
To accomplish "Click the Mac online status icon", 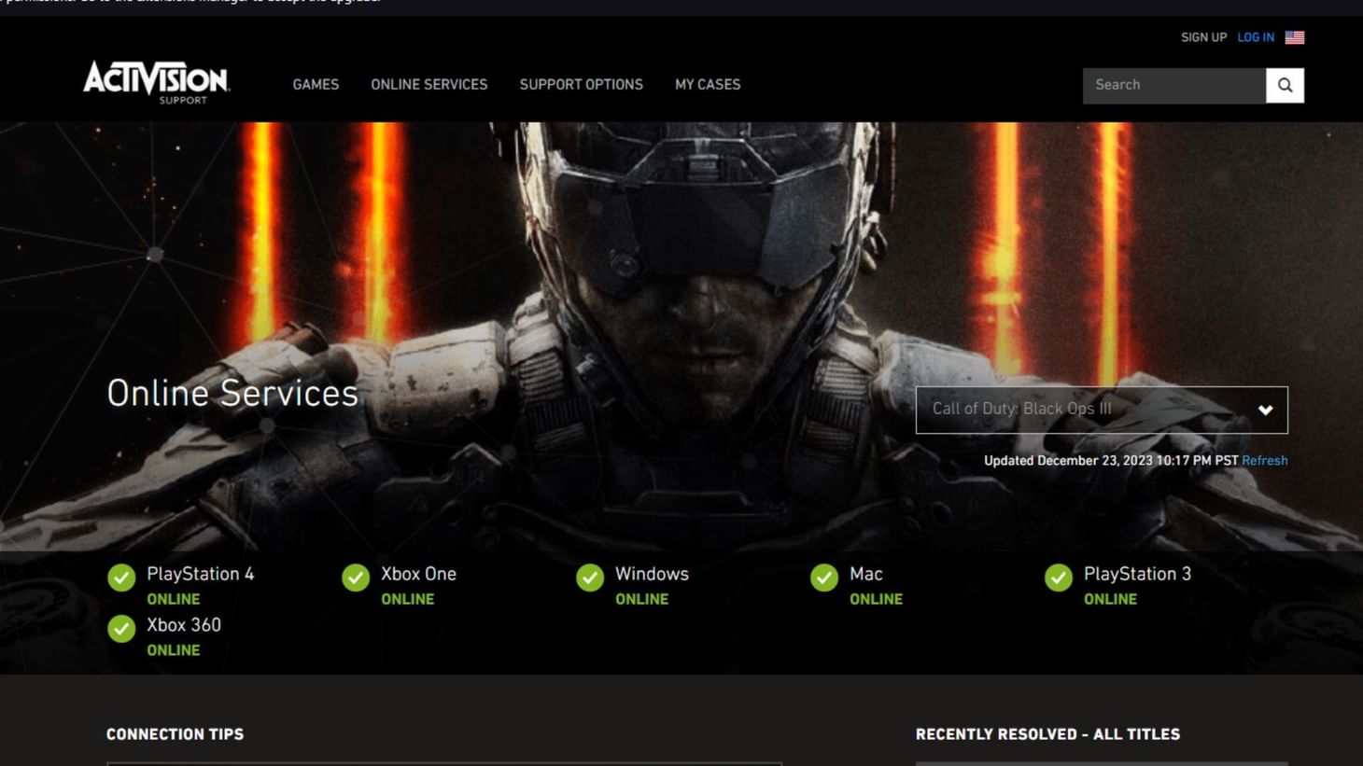I will click(824, 578).
